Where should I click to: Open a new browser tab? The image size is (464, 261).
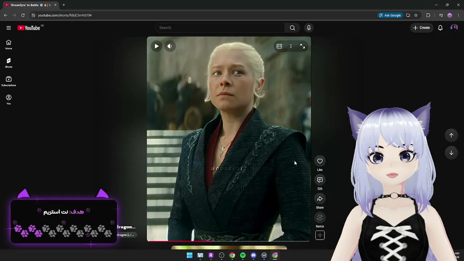click(x=64, y=5)
